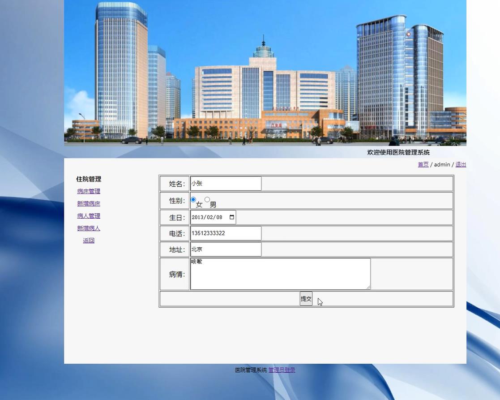Open the calendar picker icon in 生日 field
Viewport: 500px width, 400px height.
pos(232,217)
